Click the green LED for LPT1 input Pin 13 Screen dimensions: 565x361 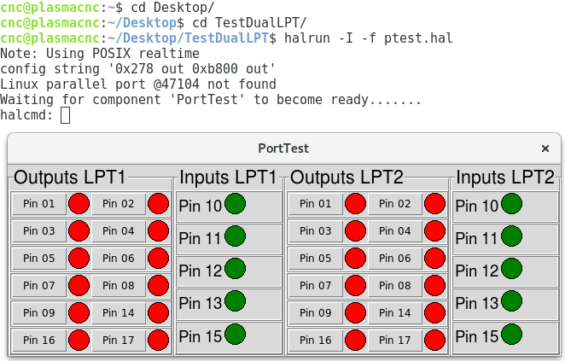tap(235, 300)
